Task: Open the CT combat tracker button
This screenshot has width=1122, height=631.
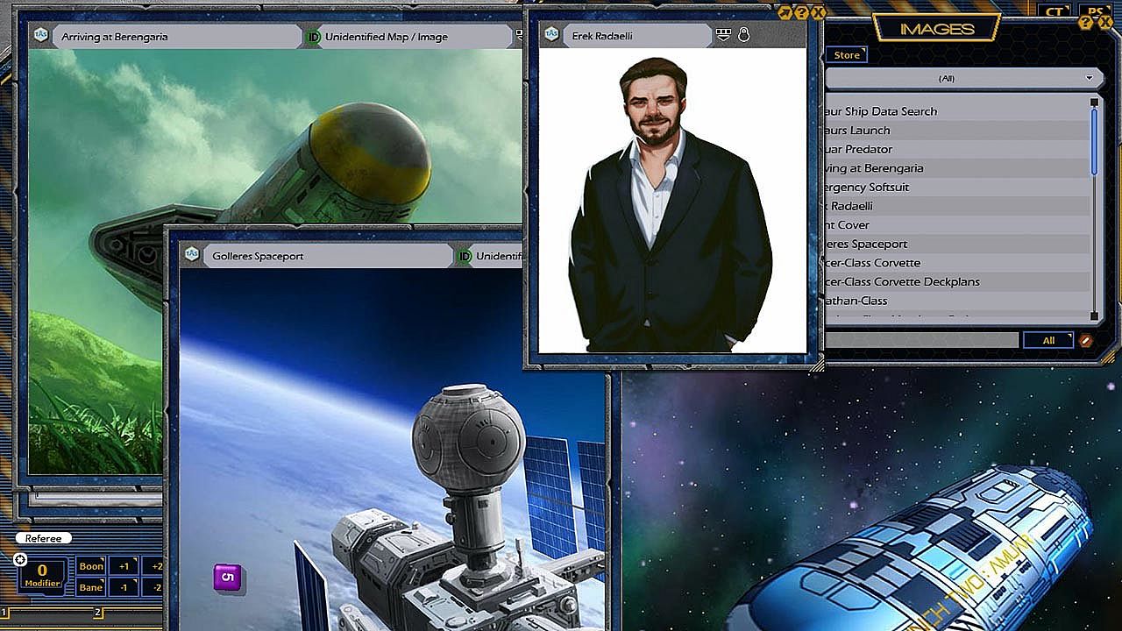Action: pyautogui.click(x=1054, y=11)
